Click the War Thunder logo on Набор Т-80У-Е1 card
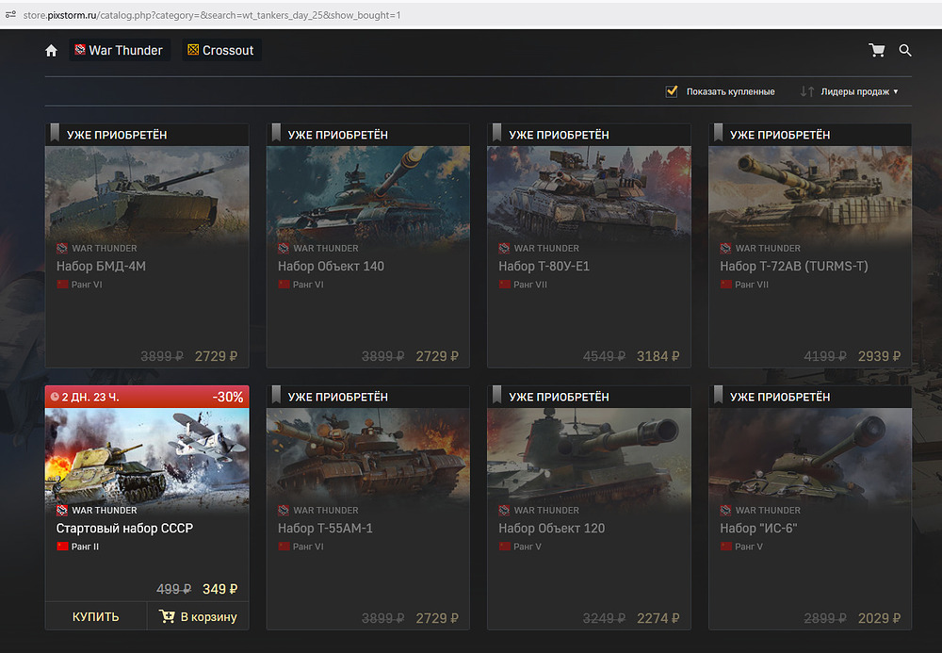Image resolution: width=942 pixels, height=653 pixels. [504, 248]
